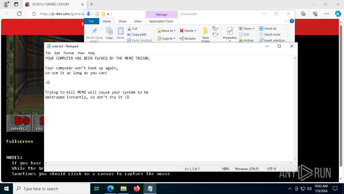Click the Pin to Quick access icon
The width and height of the screenshot is (344, 194).
point(94,31)
